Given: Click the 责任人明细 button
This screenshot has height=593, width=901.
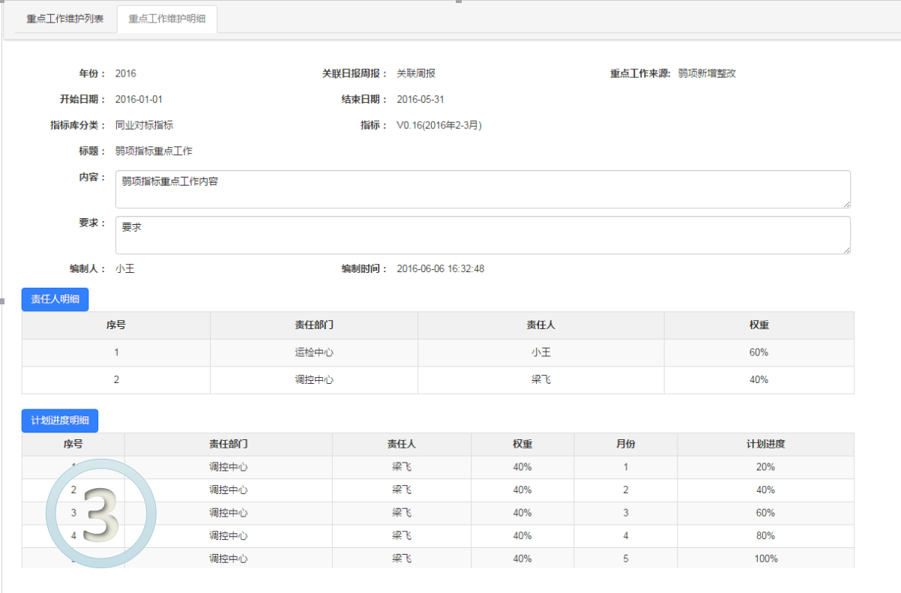Looking at the screenshot, I should click(x=55, y=299).
